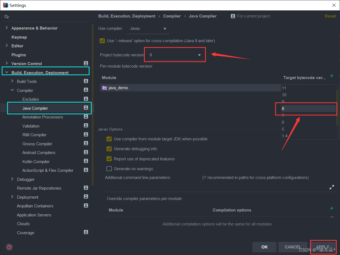Open Keymap settings
This screenshot has width=340, height=255.
click(19, 37)
